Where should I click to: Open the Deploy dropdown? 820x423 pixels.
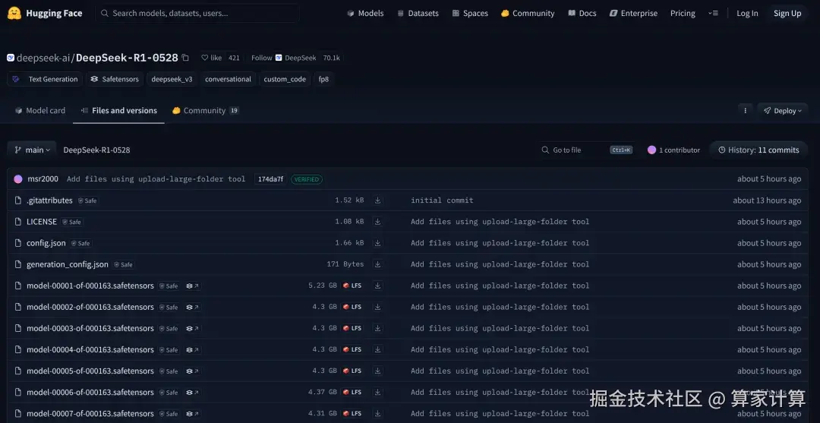coord(782,111)
